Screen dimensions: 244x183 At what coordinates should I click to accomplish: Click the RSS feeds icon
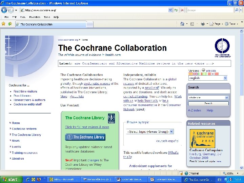(192, 24)
